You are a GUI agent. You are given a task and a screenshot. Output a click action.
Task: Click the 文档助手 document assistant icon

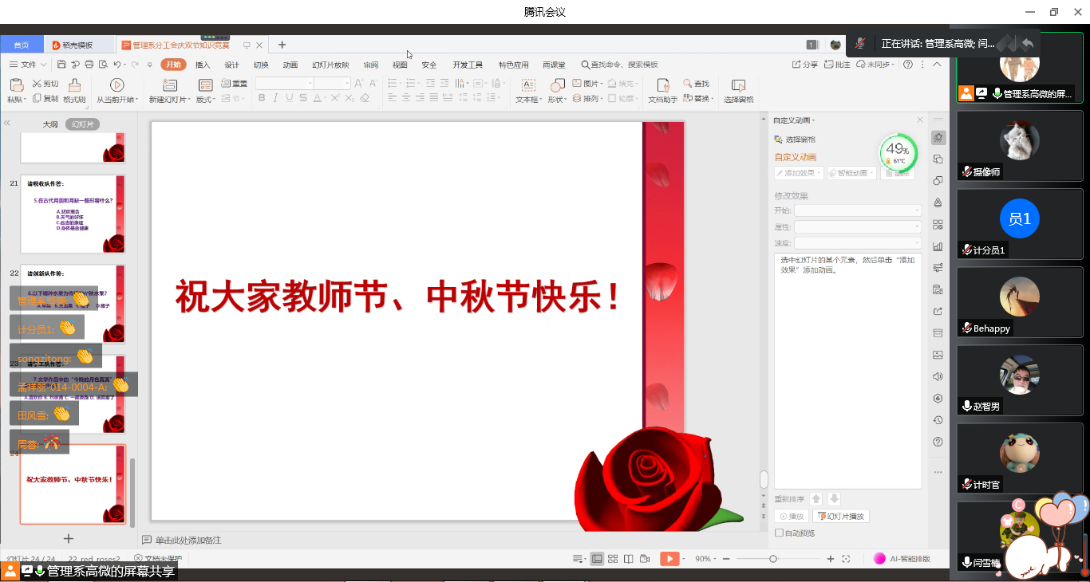(x=662, y=85)
